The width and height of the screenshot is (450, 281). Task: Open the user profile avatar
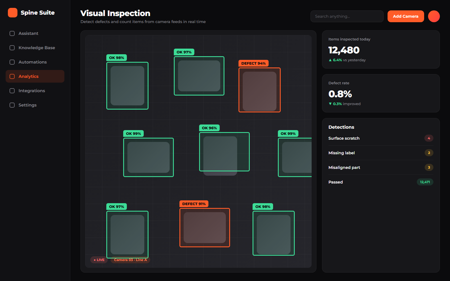pyautogui.click(x=434, y=16)
